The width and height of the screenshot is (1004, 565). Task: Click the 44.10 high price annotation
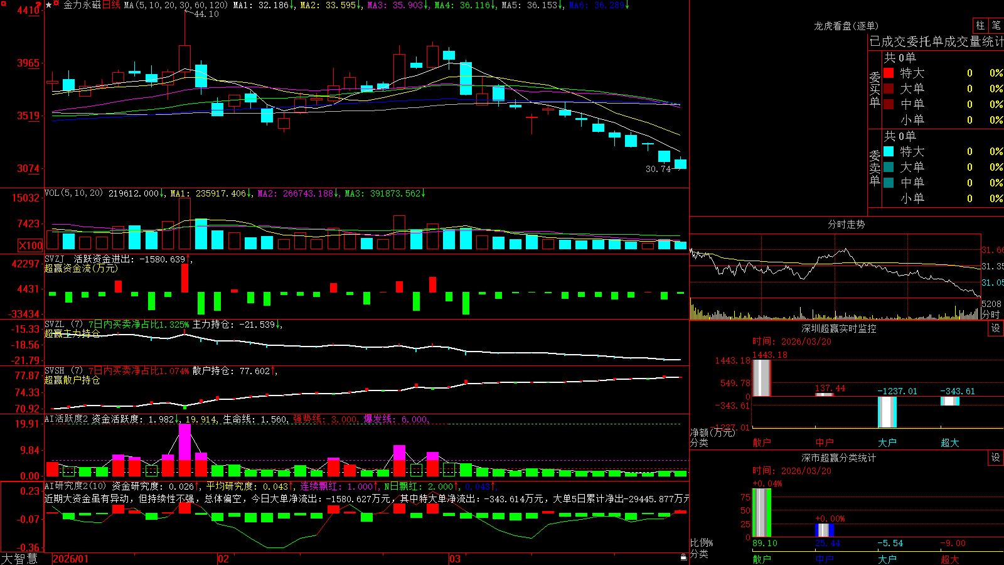point(206,14)
